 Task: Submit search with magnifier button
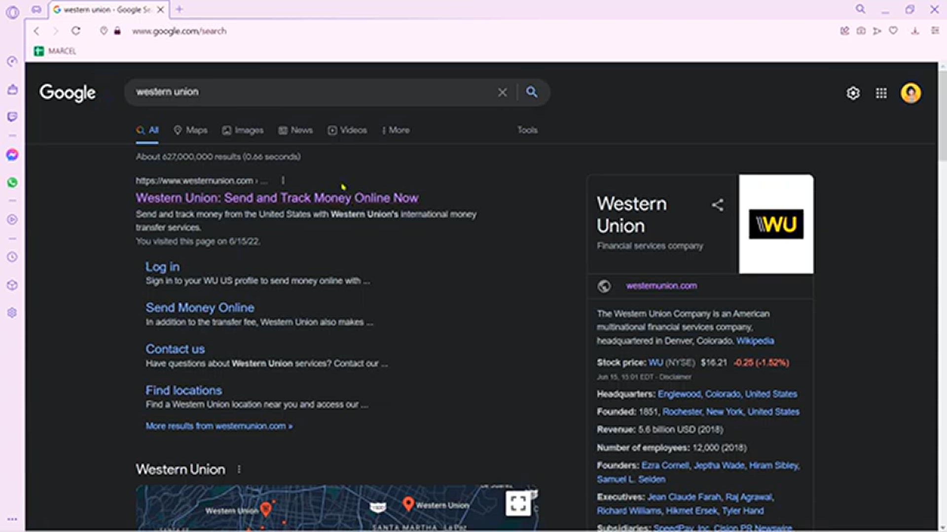pos(531,92)
